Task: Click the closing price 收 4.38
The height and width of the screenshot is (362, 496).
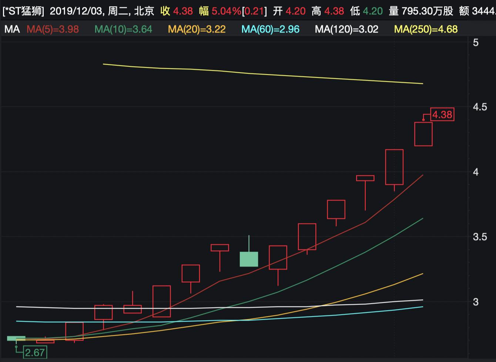Action: coord(177,11)
